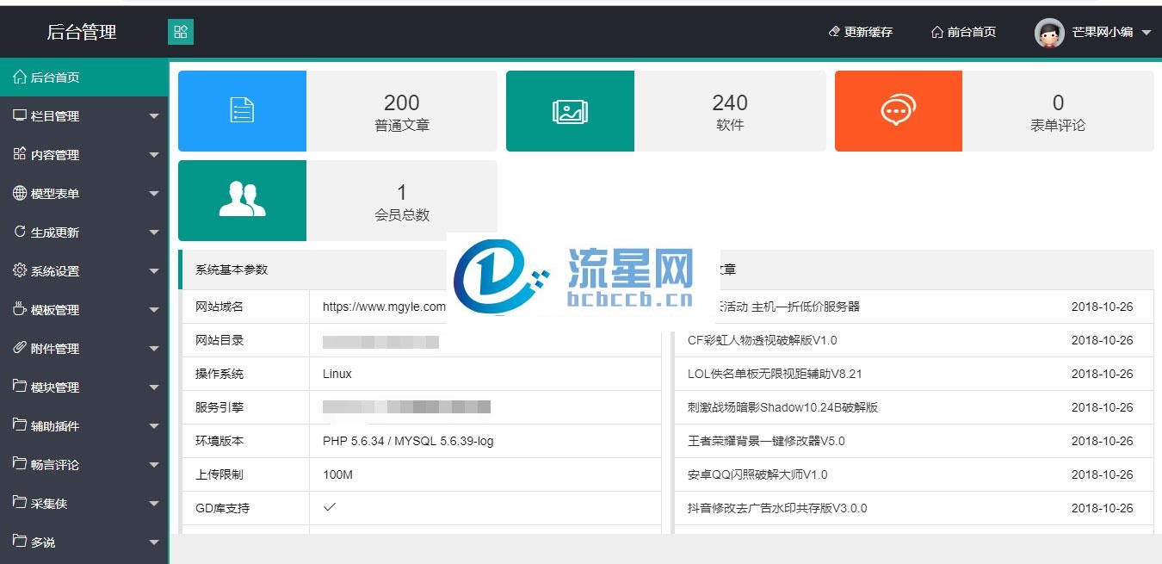Click the green 会员总数 users icon tile

242,201
